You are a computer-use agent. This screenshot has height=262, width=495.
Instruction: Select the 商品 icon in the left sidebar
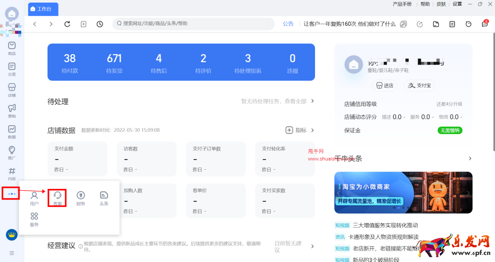click(x=11, y=47)
